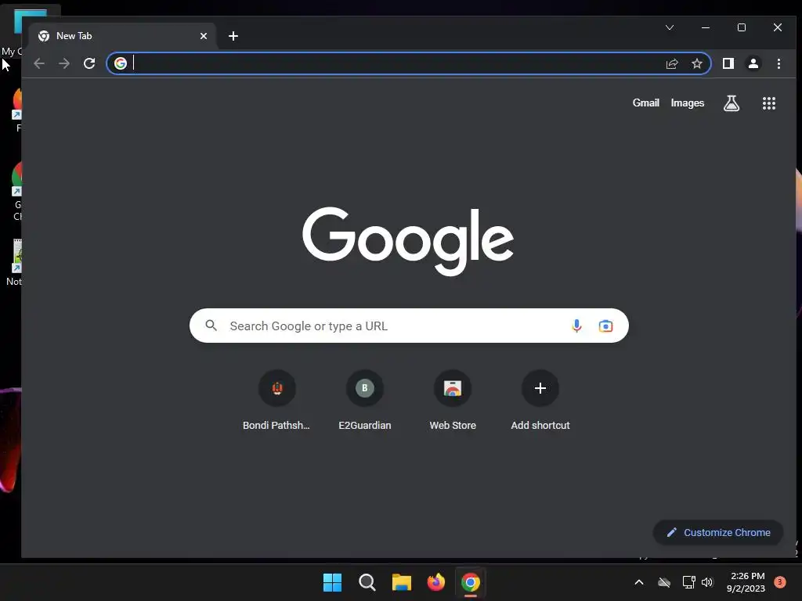Open the Search Labs flask icon
This screenshot has width=802, height=601.
[732, 103]
